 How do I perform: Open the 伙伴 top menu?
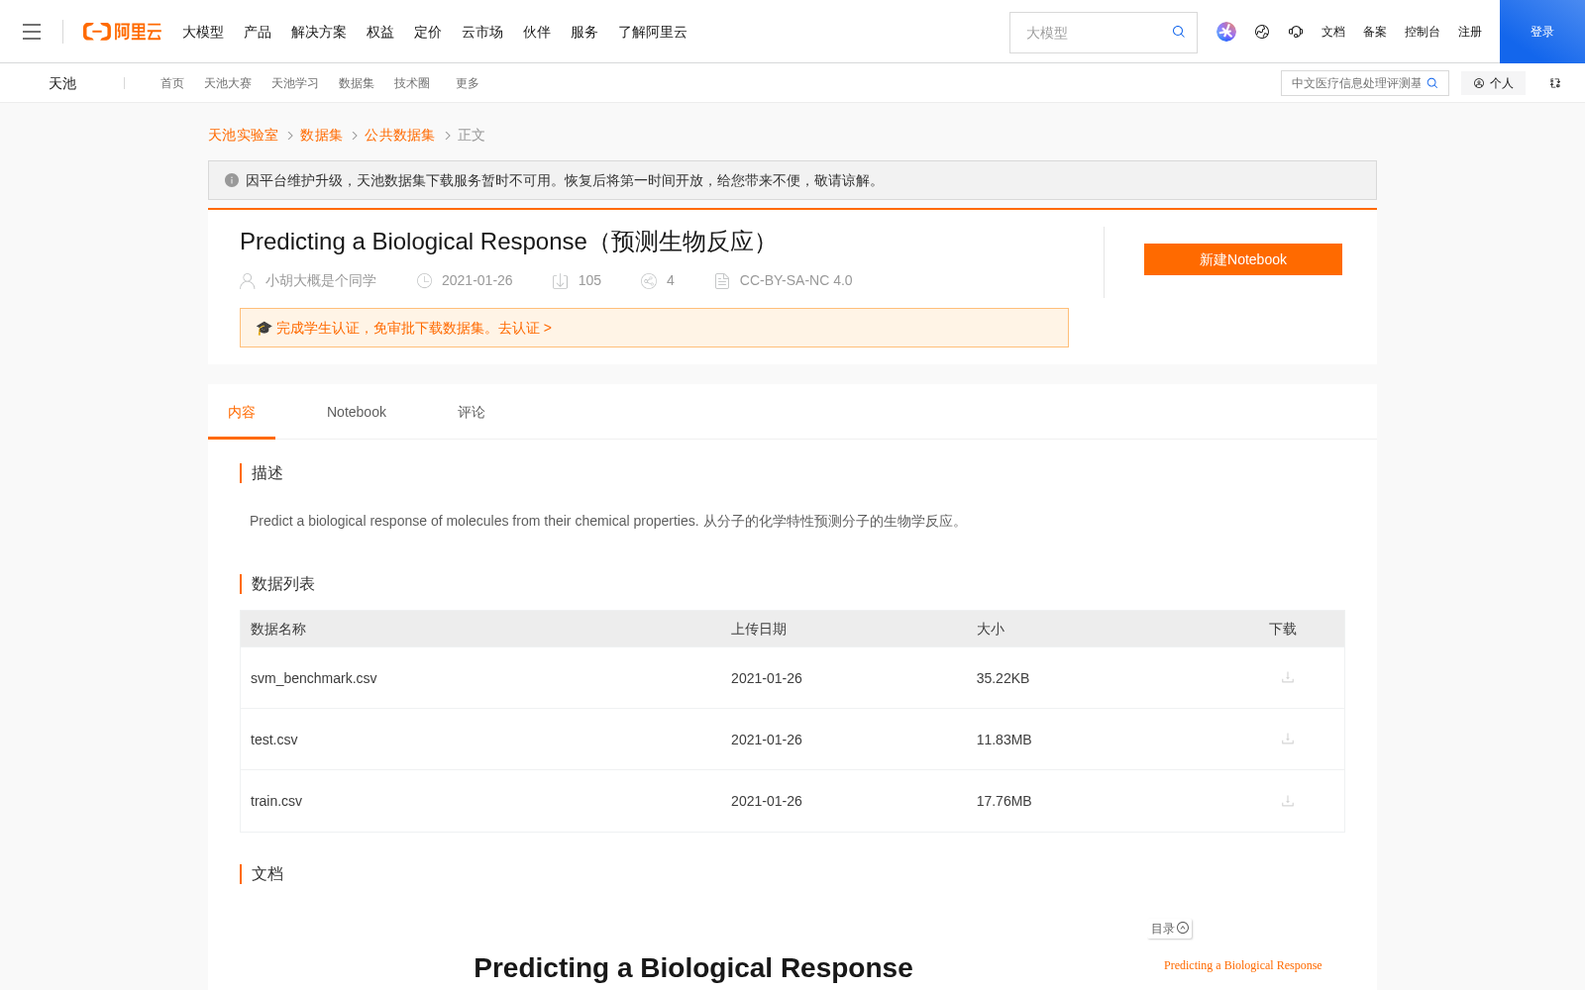[537, 32]
